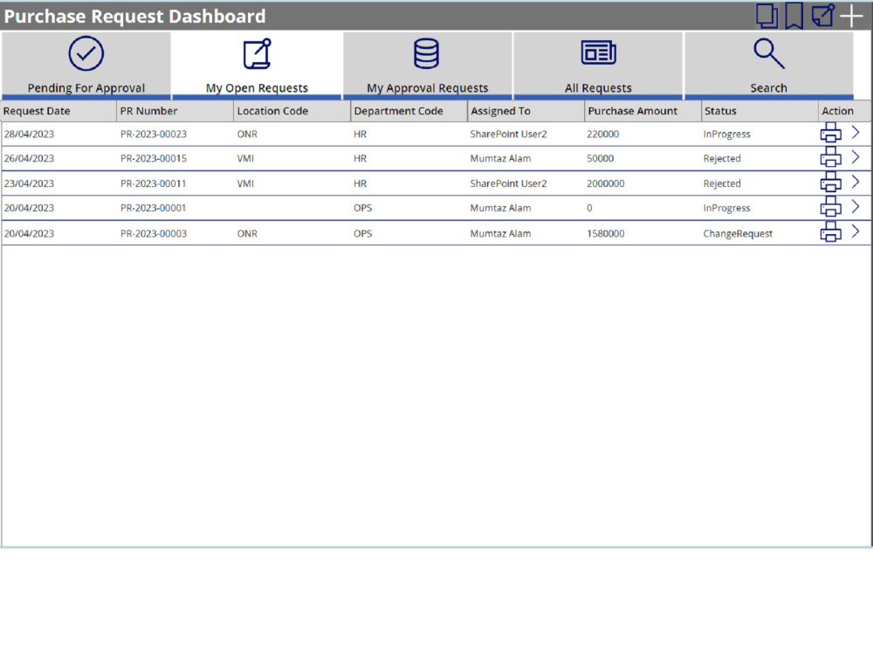Print request PR-2023-00015
The height and width of the screenshot is (655, 873).
(x=831, y=157)
